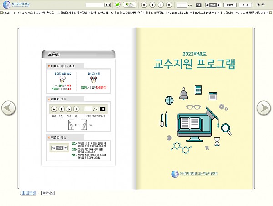Flip to next page with large right arrow

tap(264, 108)
